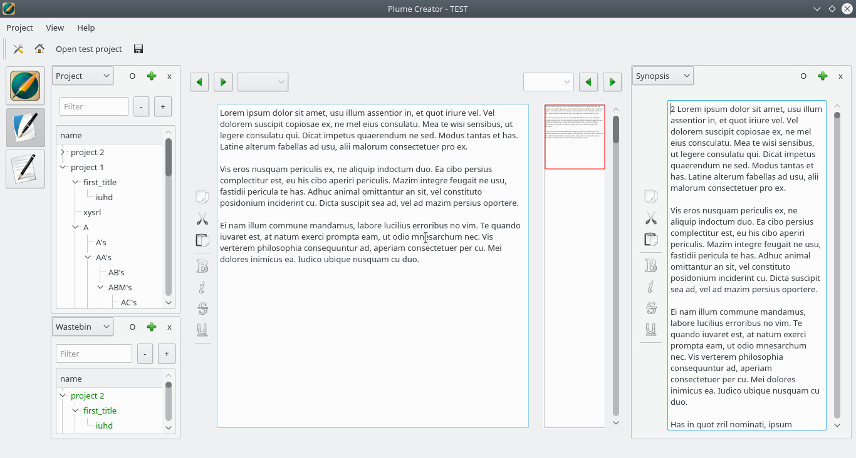
Task: Click the plus button beside Wastebin filter
Action: pyautogui.click(x=167, y=354)
